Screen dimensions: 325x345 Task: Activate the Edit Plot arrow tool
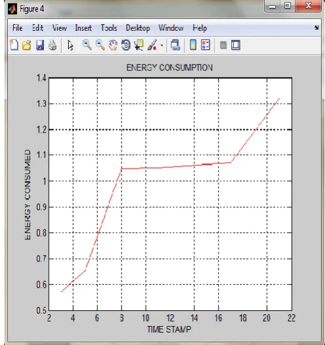[x=70, y=45]
